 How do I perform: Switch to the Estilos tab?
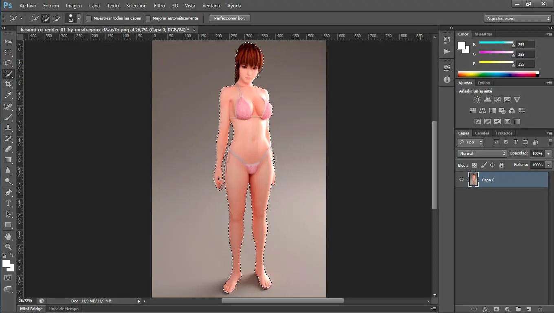484,83
